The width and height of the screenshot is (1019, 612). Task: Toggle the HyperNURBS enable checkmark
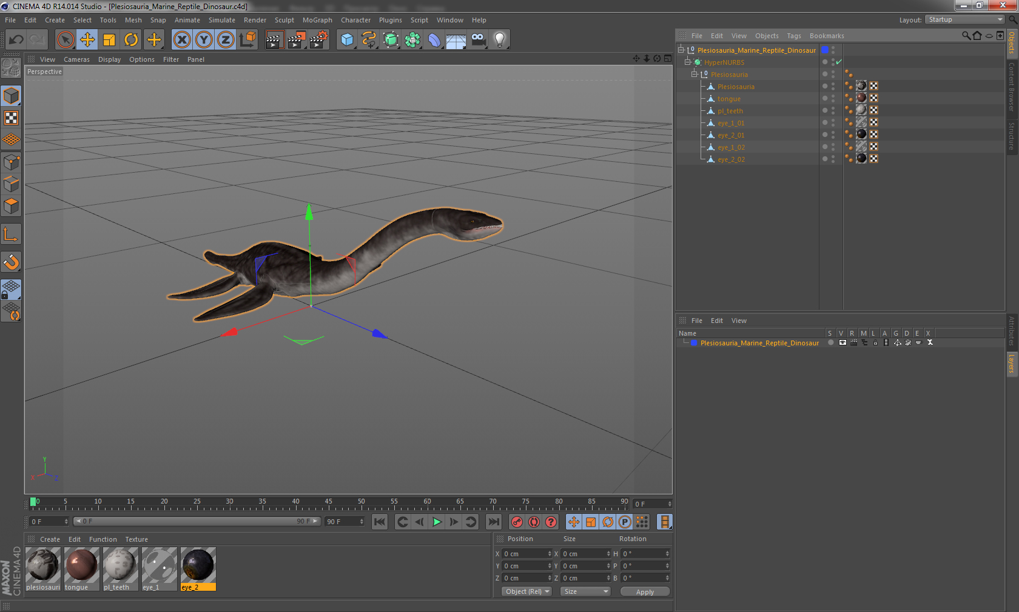pyautogui.click(x=839, y=62)
